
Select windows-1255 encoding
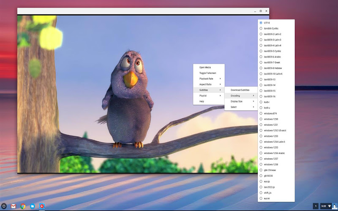[276, 147]
